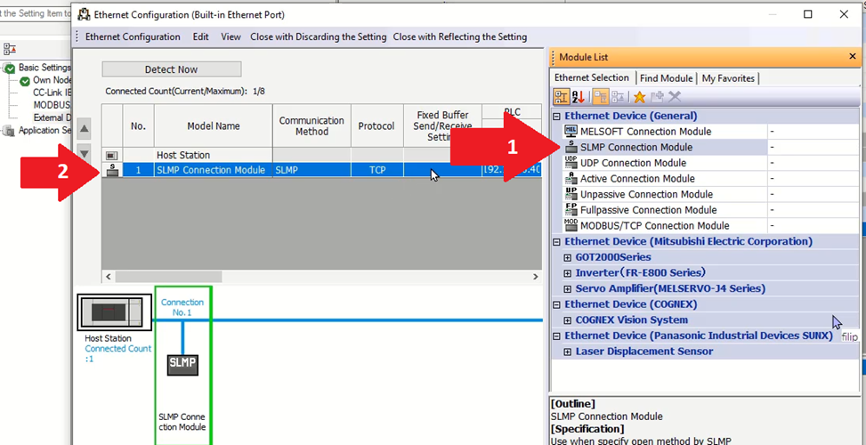Viewport: 866px width, 445px height.
Task: Choose Close with Discarding the Setting
Action: point(318,37)
